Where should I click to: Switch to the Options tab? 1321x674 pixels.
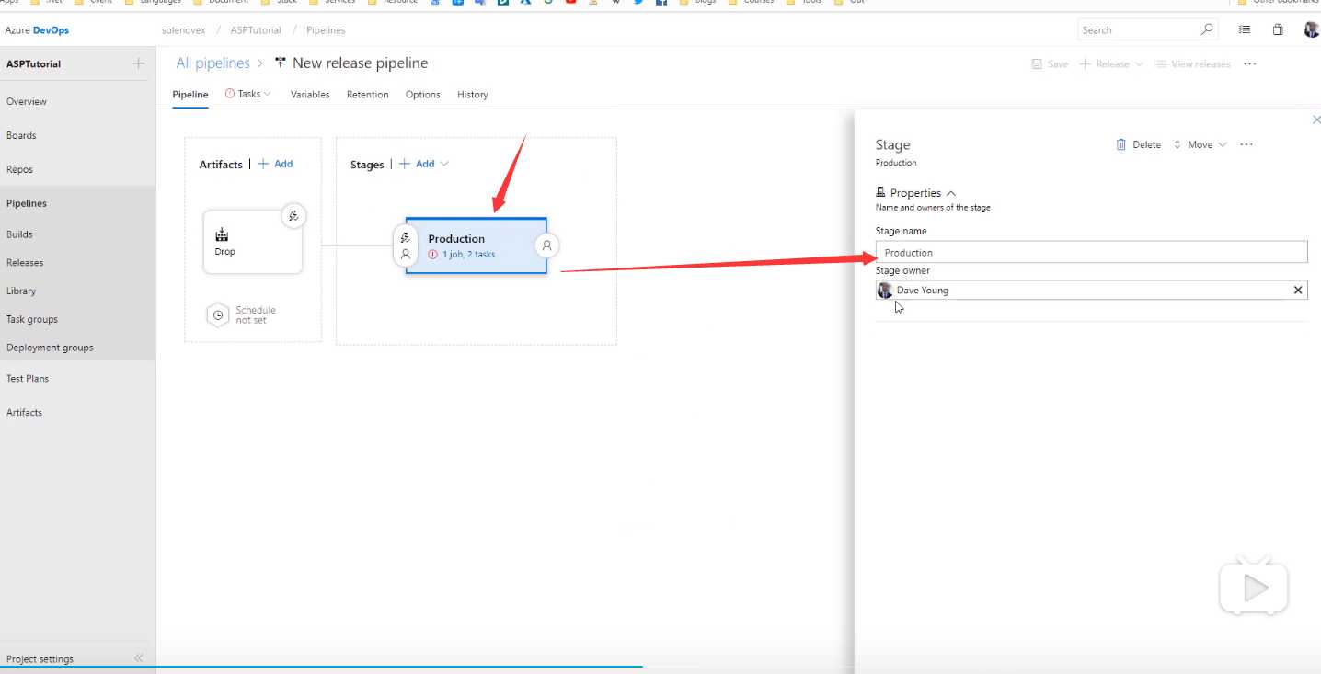[423, 95]
